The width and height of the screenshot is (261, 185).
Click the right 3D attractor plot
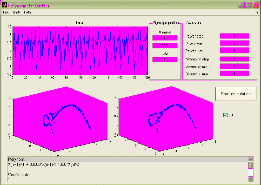click(x=166, y=119)
